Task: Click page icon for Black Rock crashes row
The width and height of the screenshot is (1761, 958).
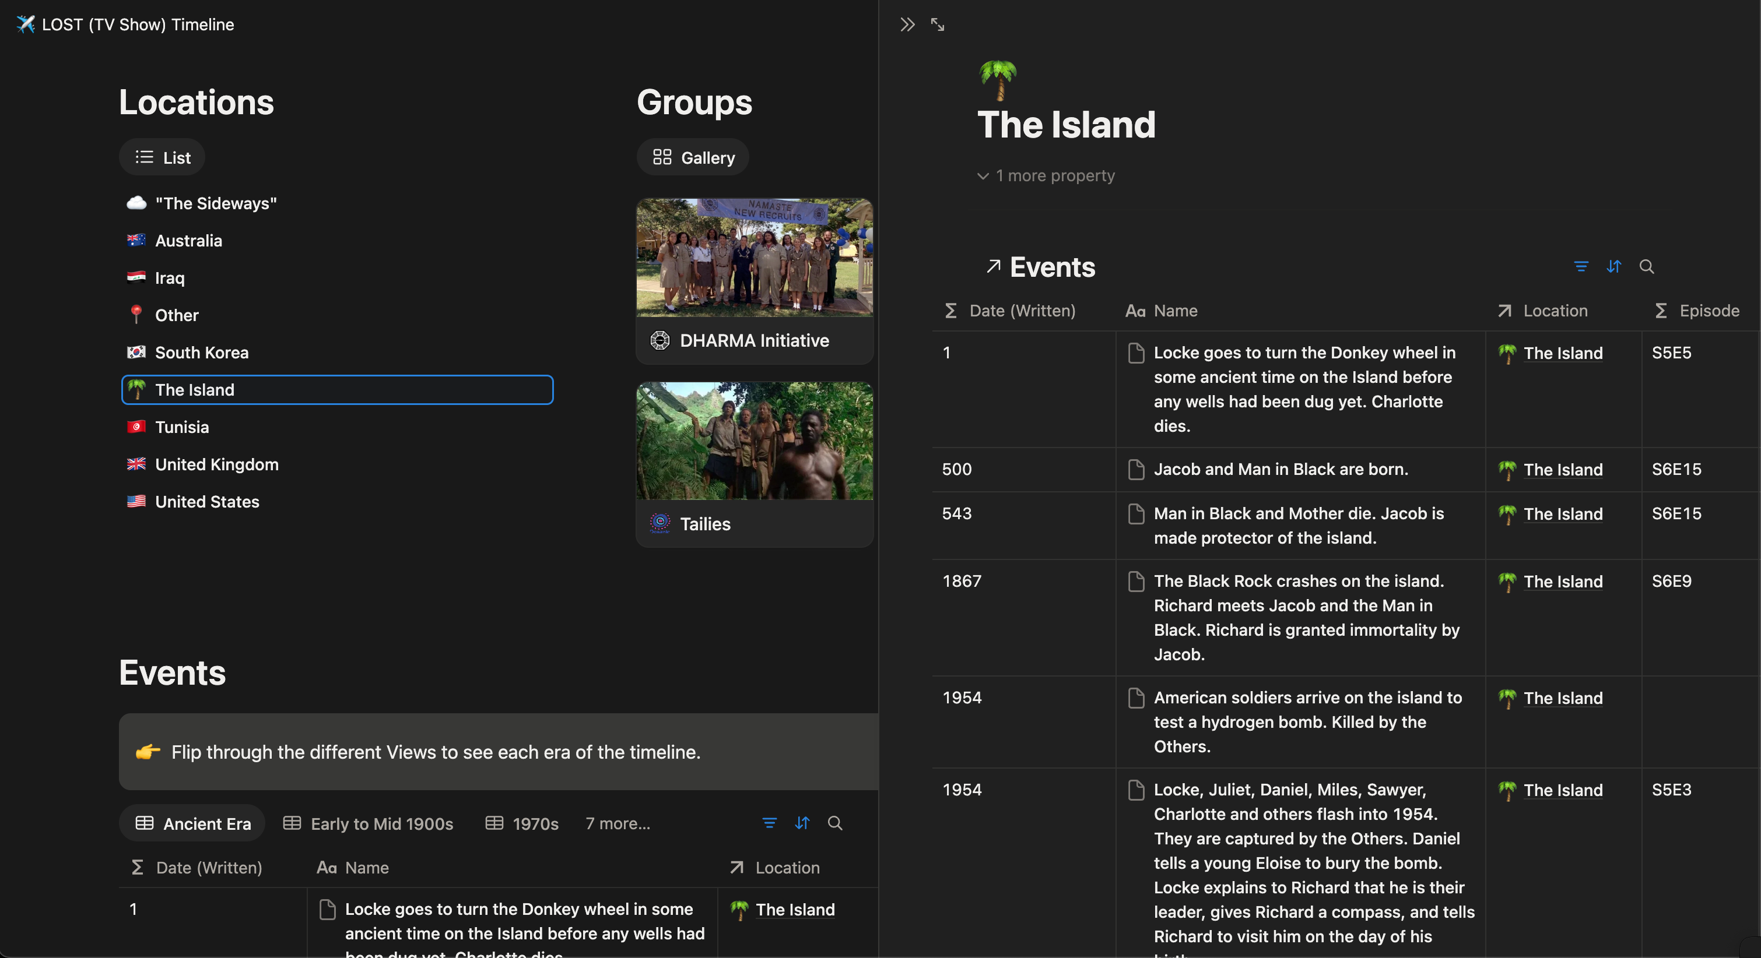Action: (1135, 582)
